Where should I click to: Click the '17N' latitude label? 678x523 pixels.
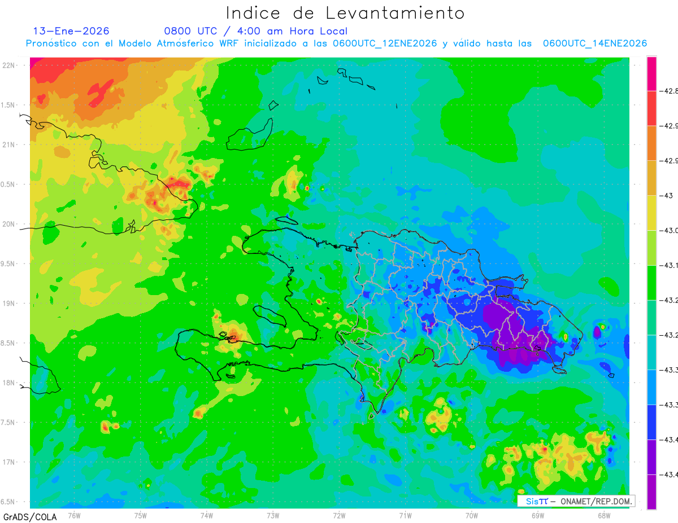point(8,462)
